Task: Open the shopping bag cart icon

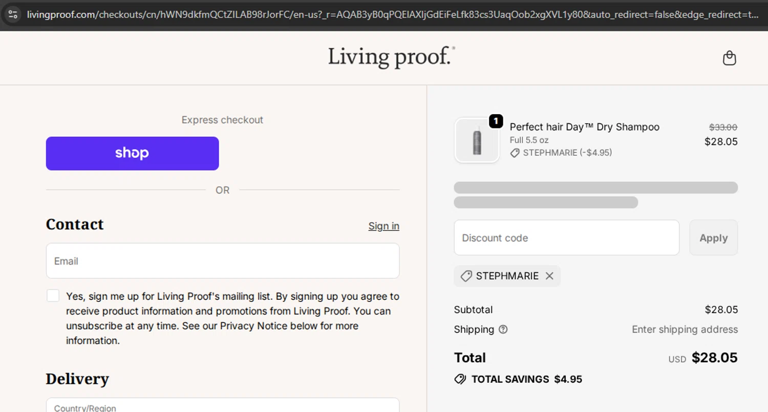Action: (729, 58)
